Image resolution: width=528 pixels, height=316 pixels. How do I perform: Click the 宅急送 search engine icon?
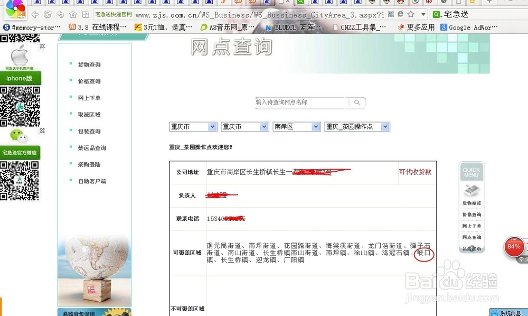click(x=437, y=14)
